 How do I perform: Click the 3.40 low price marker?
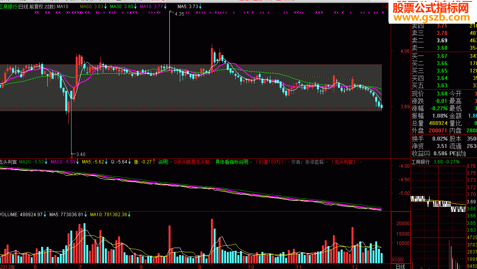[80, 154]
